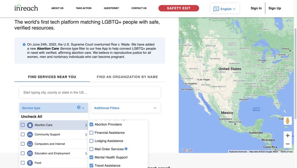Image resolution: width=297 pixels, height=168 pixels.
Task: Open the map Terms of Use link
Action: 287,152
